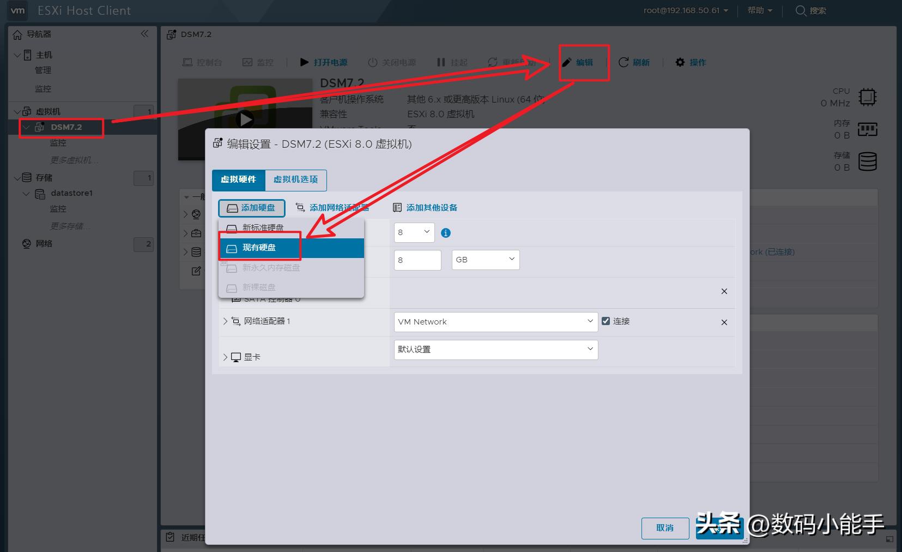Expand the 网络适配器 1 row
Image resolution: width=902 pixels, height=552 pixels.
coord(225,321)
